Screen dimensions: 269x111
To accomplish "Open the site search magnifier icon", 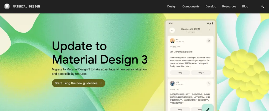I will 262,6.
